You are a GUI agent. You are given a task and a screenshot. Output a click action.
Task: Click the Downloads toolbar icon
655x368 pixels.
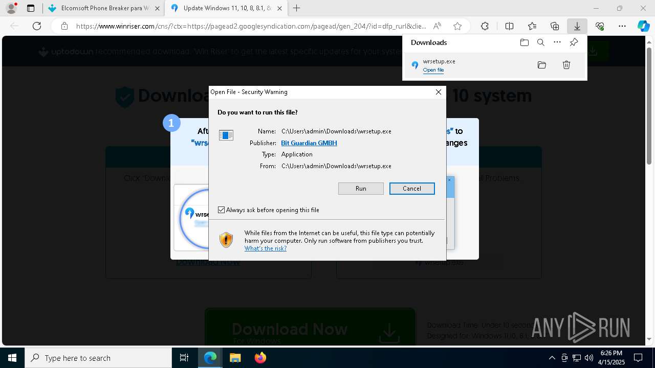[x=577, y=26]
